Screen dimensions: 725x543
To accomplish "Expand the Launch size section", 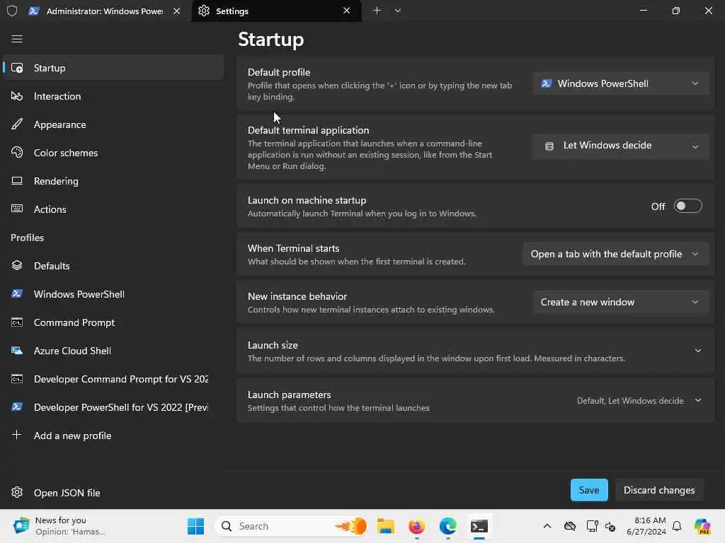I will [697, 351].
